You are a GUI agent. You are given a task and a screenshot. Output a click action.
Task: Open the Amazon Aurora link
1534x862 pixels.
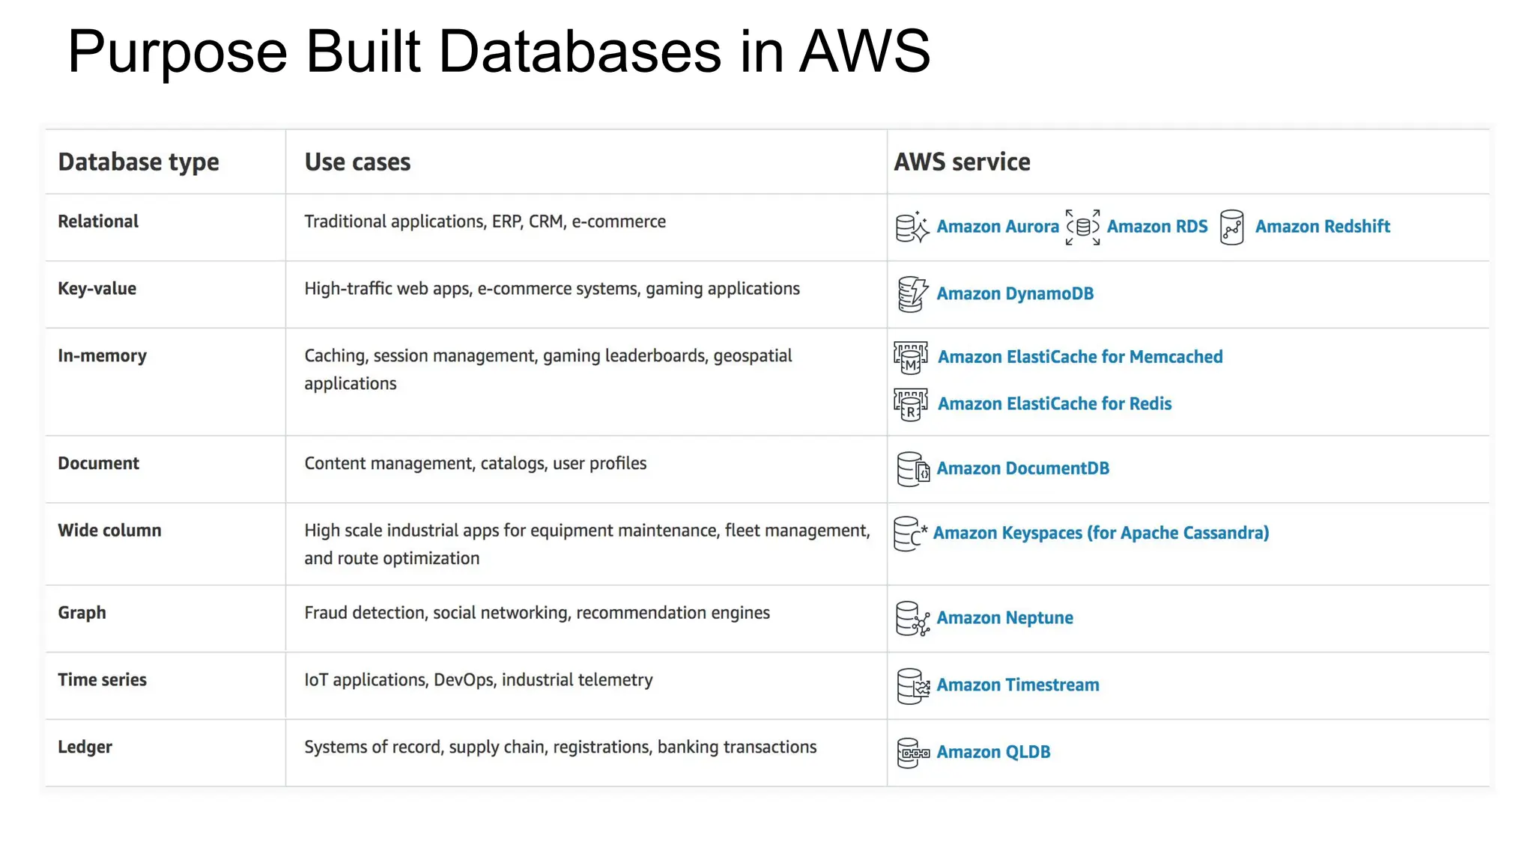997,227
